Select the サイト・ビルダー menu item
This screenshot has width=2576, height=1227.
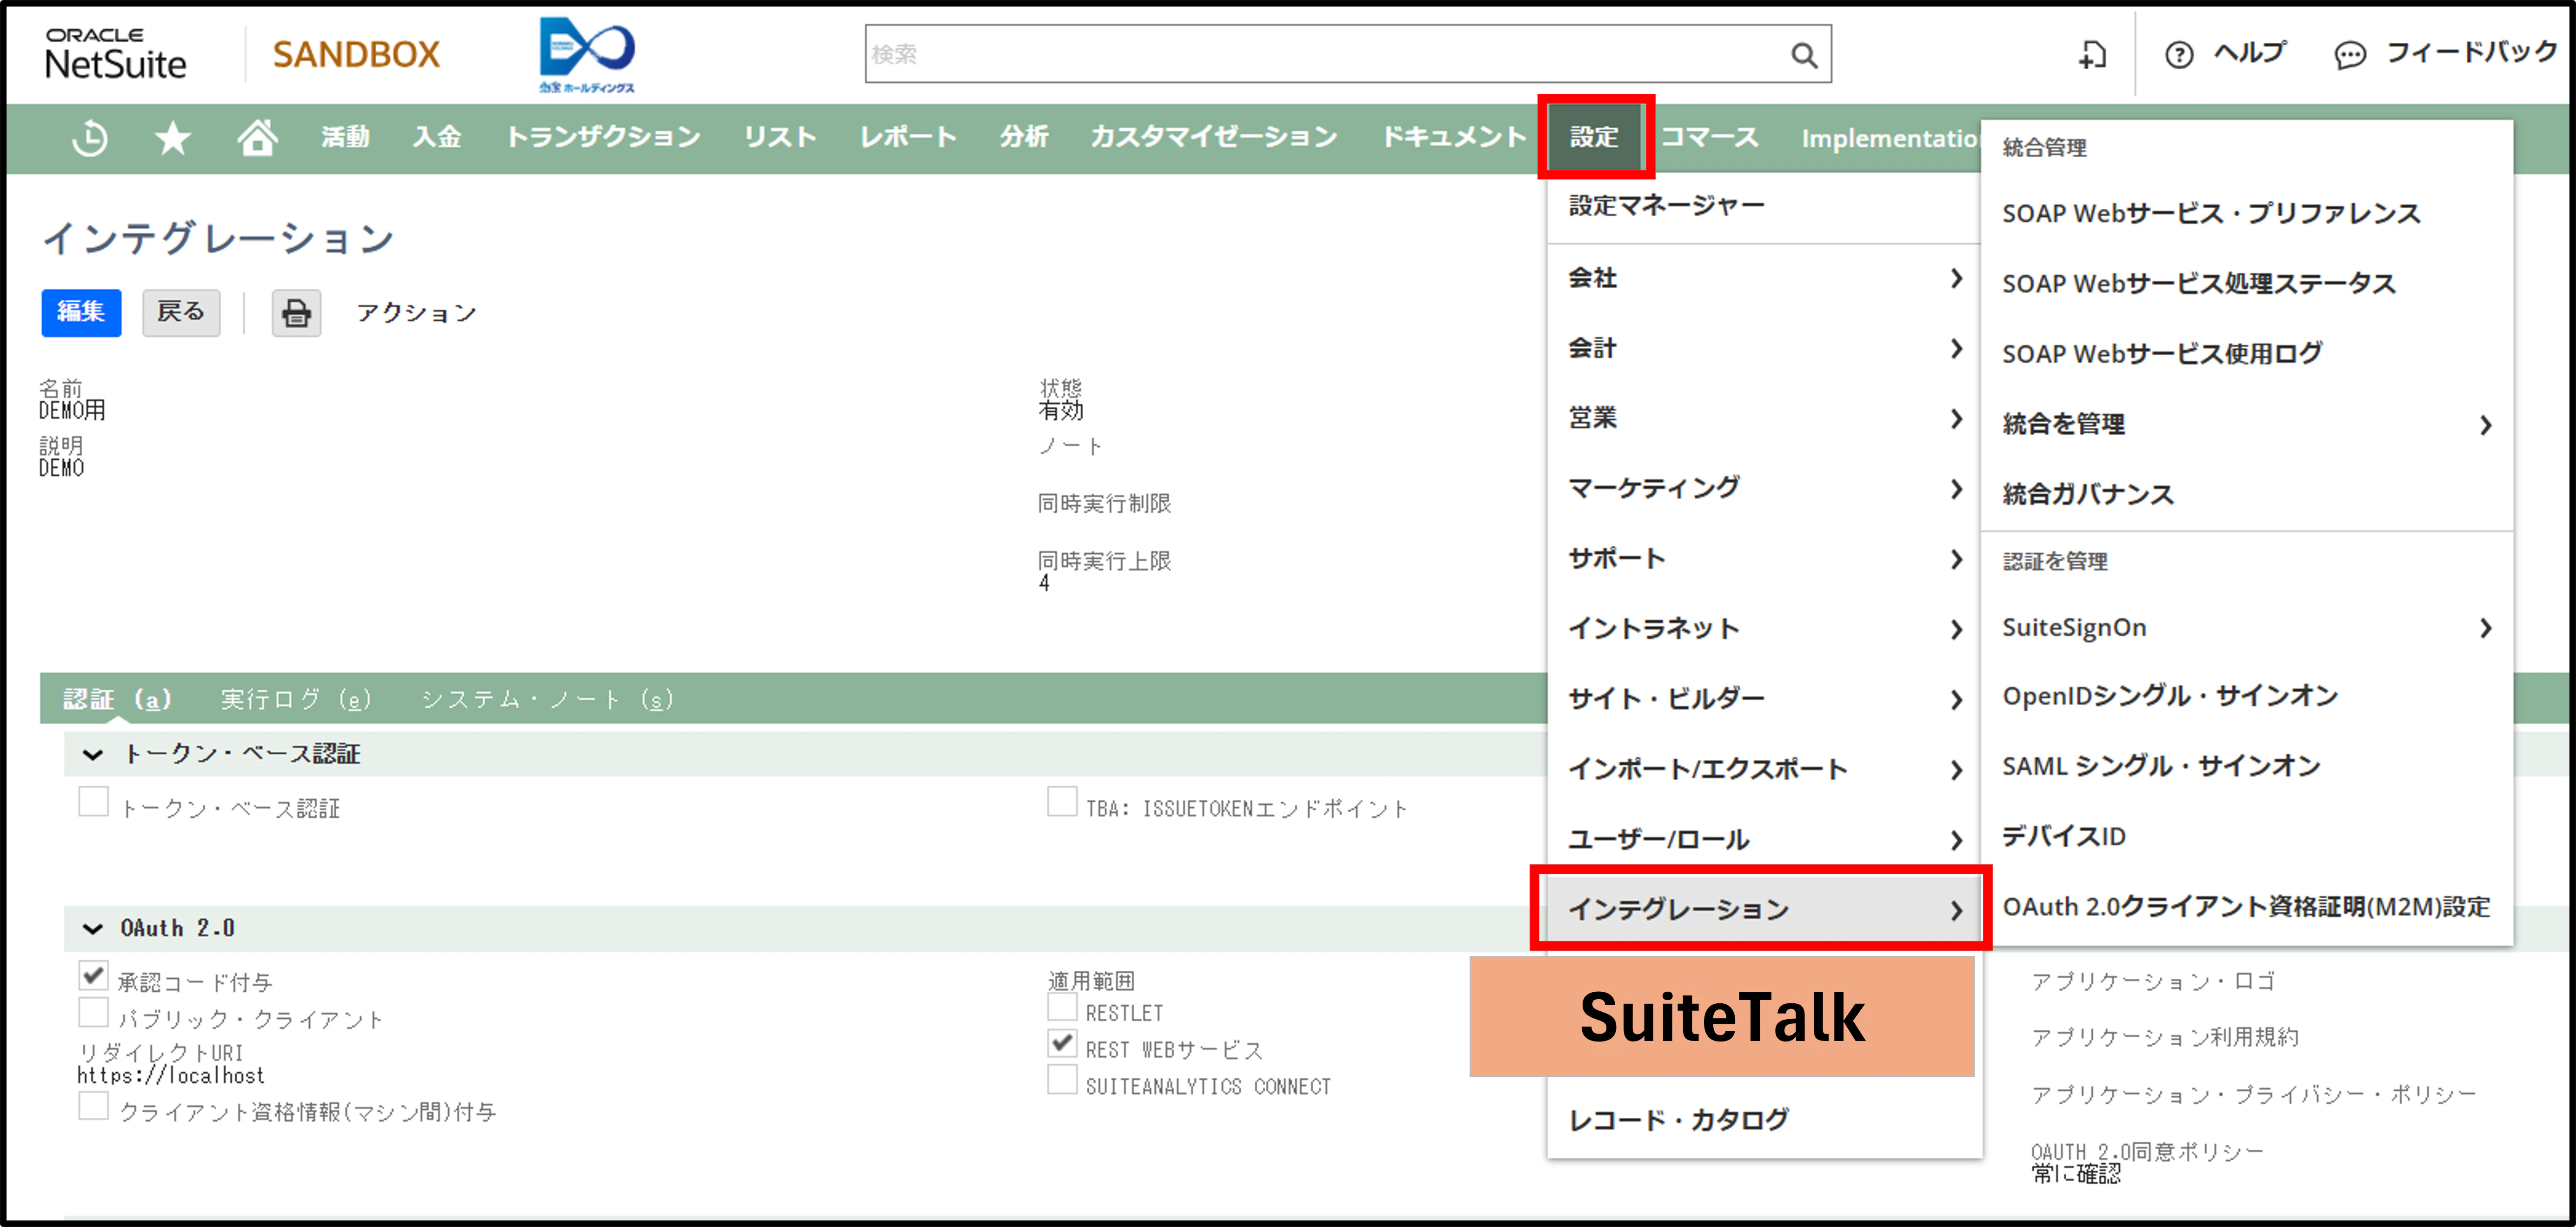tap(1764, 699)
